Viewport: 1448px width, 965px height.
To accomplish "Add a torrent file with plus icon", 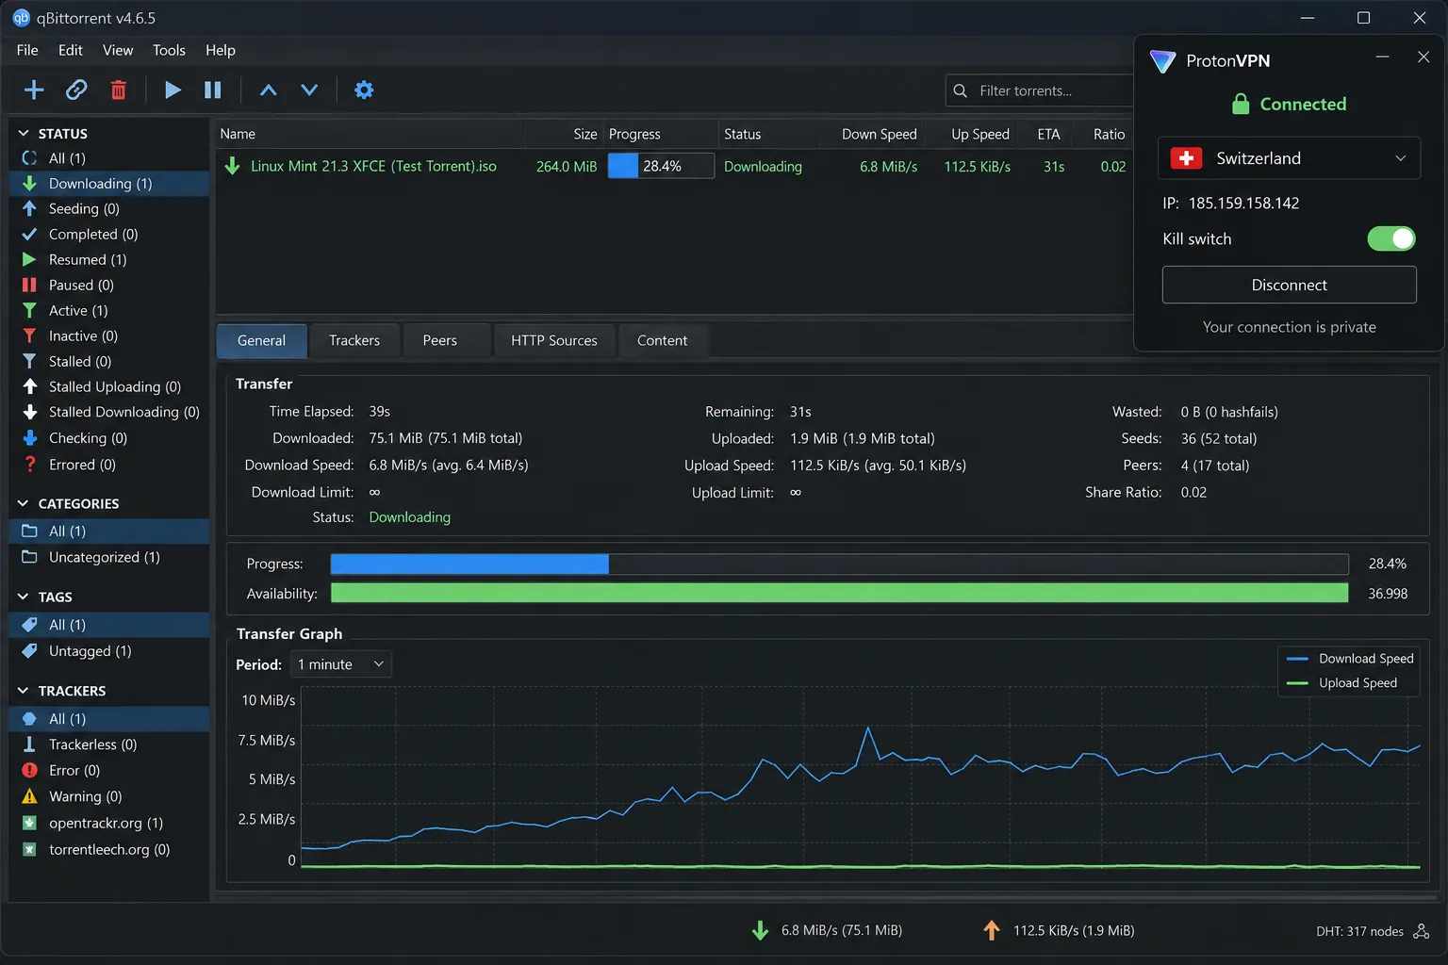I will (34, 90).
